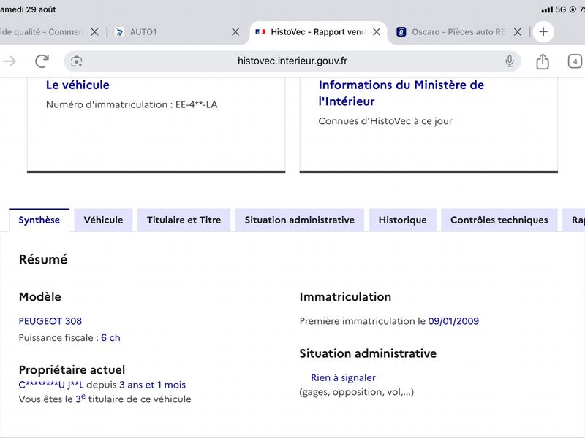The image size is (585, 438).
Task: Click the 09/01/2009 registration date
Action: (453, 321)
